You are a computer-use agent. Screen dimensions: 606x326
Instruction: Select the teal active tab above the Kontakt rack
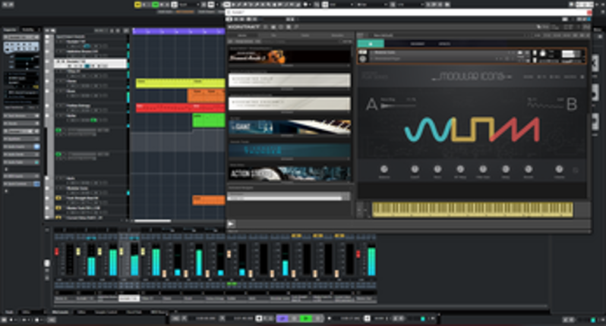(x=371, y=43)
